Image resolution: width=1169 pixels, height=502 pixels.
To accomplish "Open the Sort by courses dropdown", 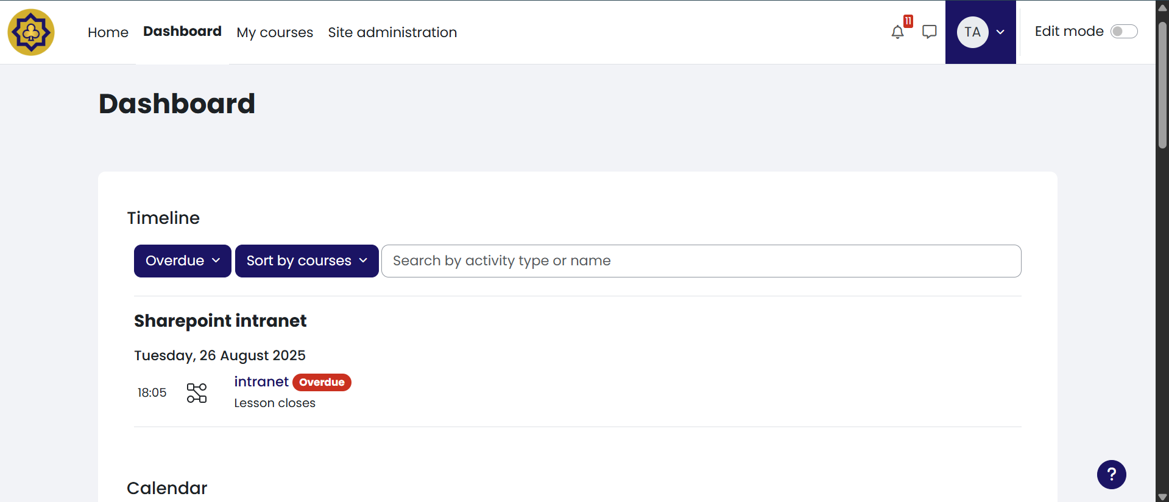I will pyautogui.click(x=306, y=261).
